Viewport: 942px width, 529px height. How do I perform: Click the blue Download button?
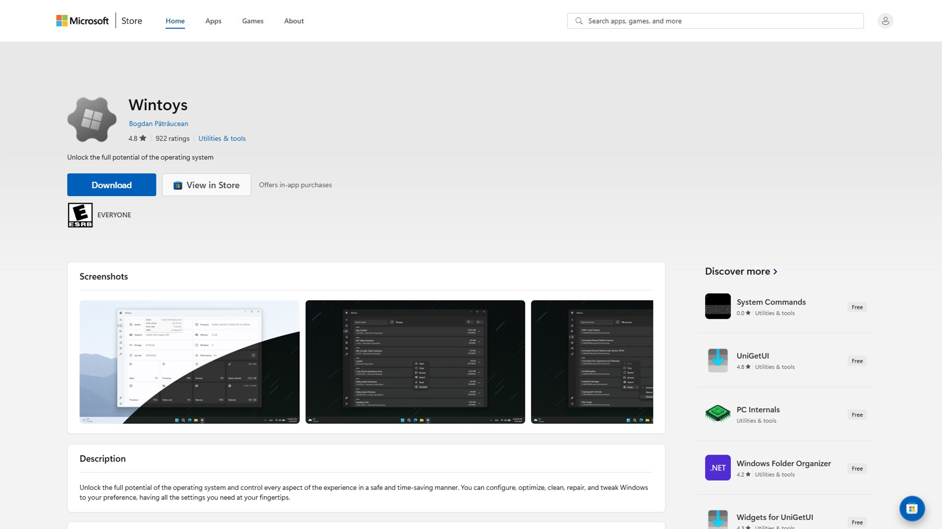point(112,185)
